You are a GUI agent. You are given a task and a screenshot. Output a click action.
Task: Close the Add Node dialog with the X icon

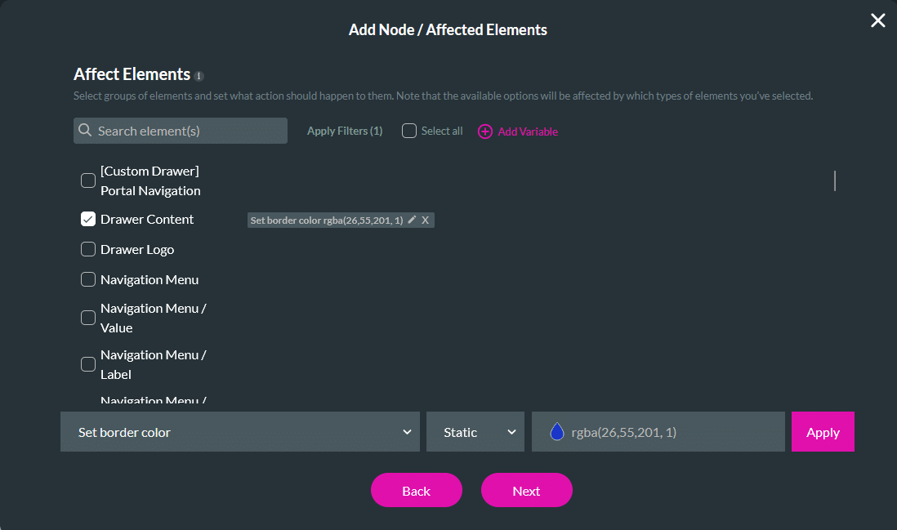point(877,20)
